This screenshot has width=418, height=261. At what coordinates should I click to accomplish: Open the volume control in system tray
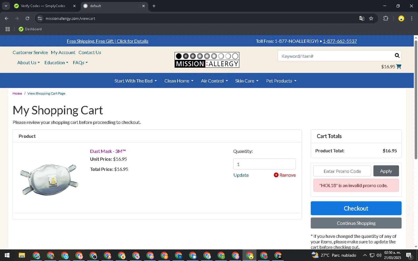point(379,255)
